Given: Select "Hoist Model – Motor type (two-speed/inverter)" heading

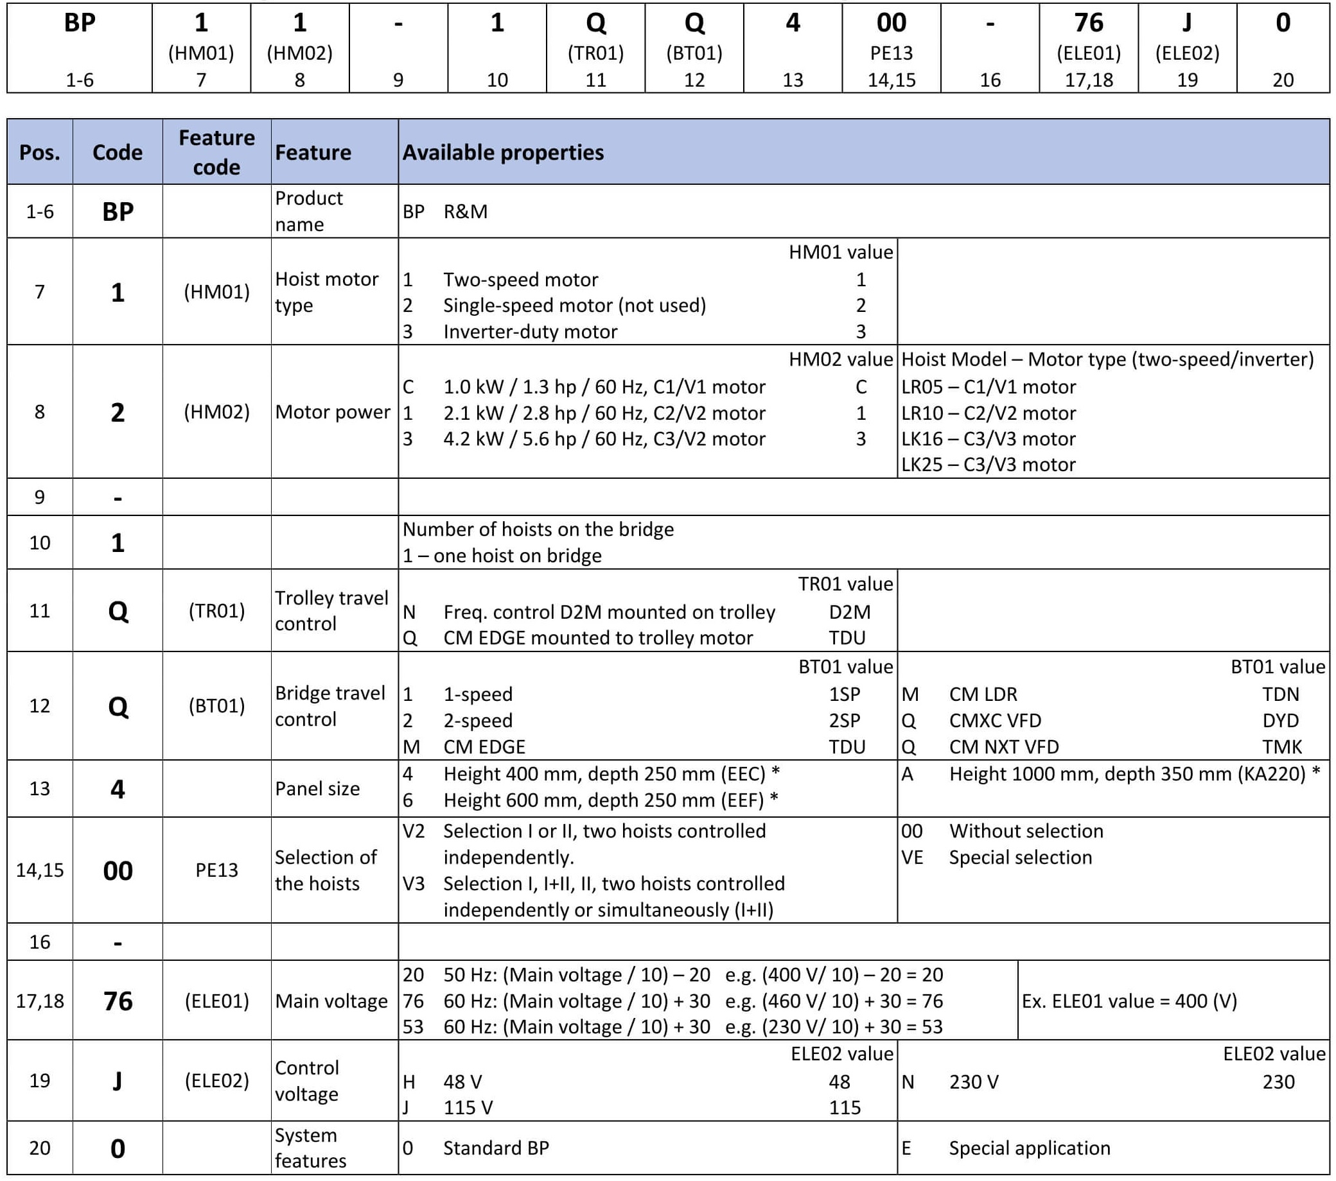Looking at the screenshot, I should click(x=1107, y=359).
